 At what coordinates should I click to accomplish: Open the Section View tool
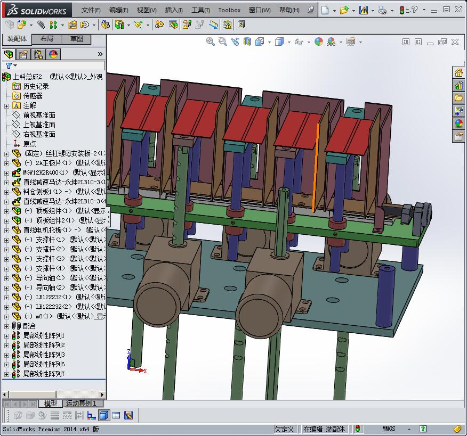[x=247, y=42]
